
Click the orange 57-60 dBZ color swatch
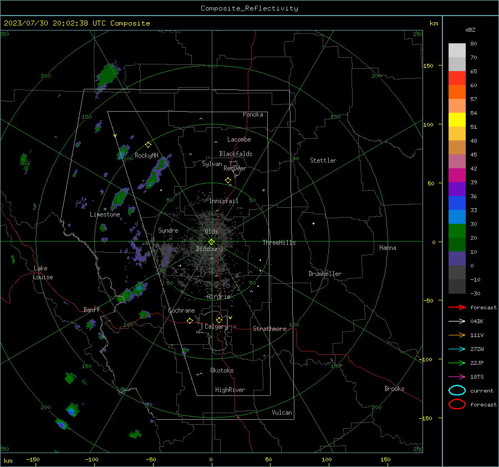coord(457,92)
